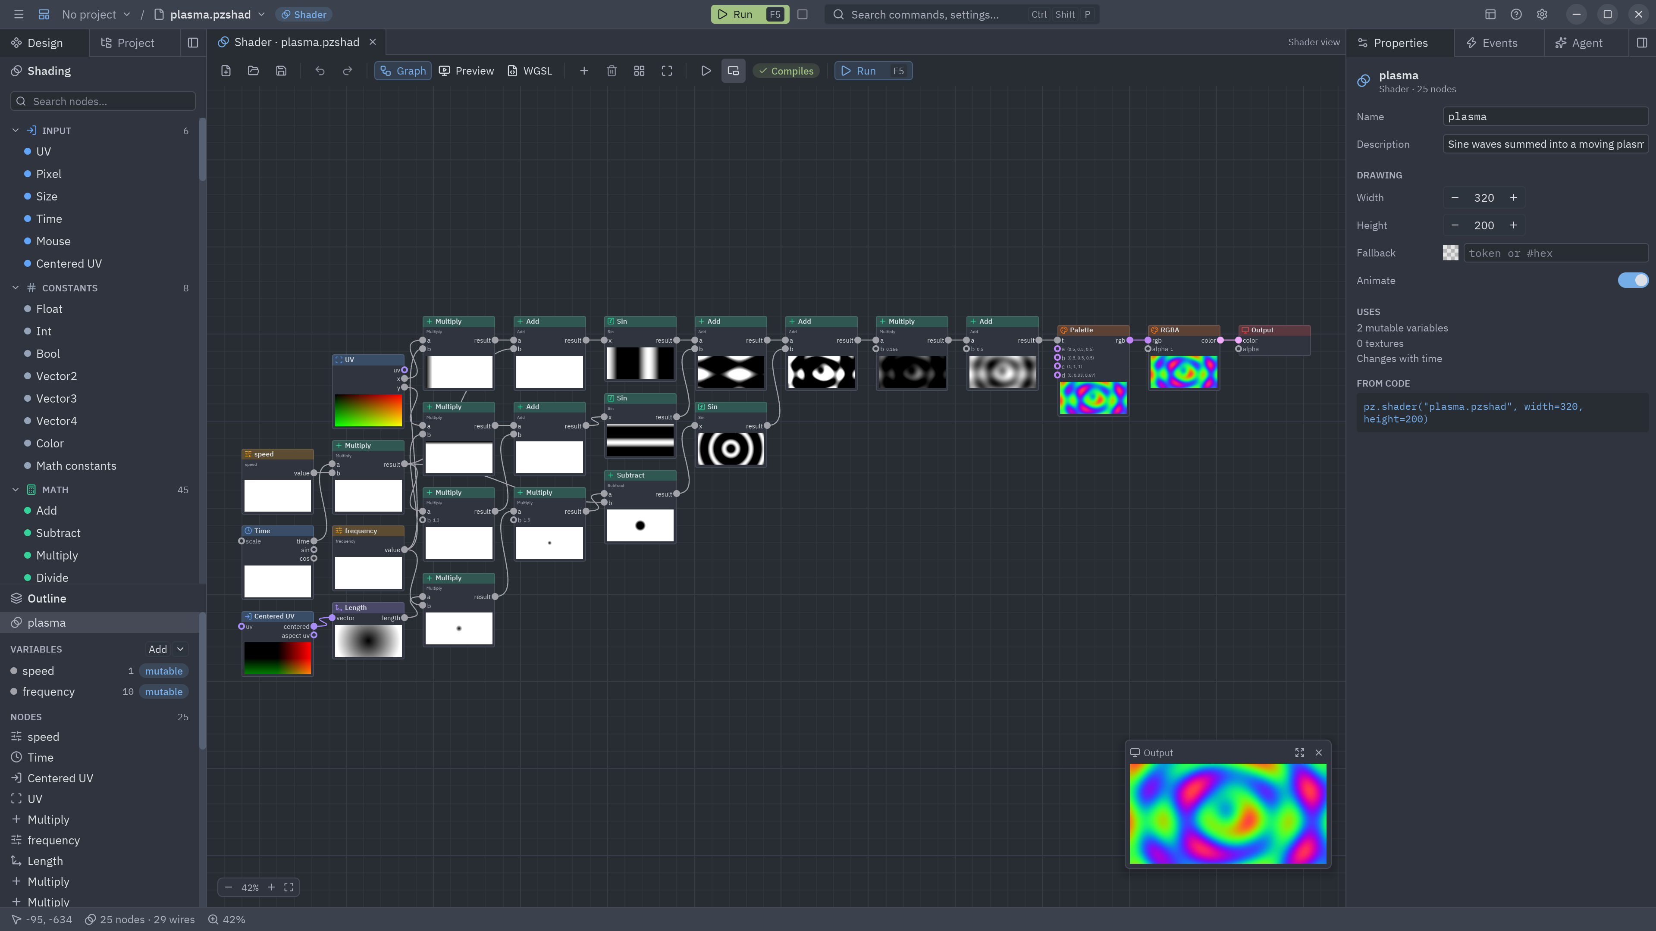1656x931 pixels.
Task: Switch to the Events tab
Action: tap(1492, 42)
